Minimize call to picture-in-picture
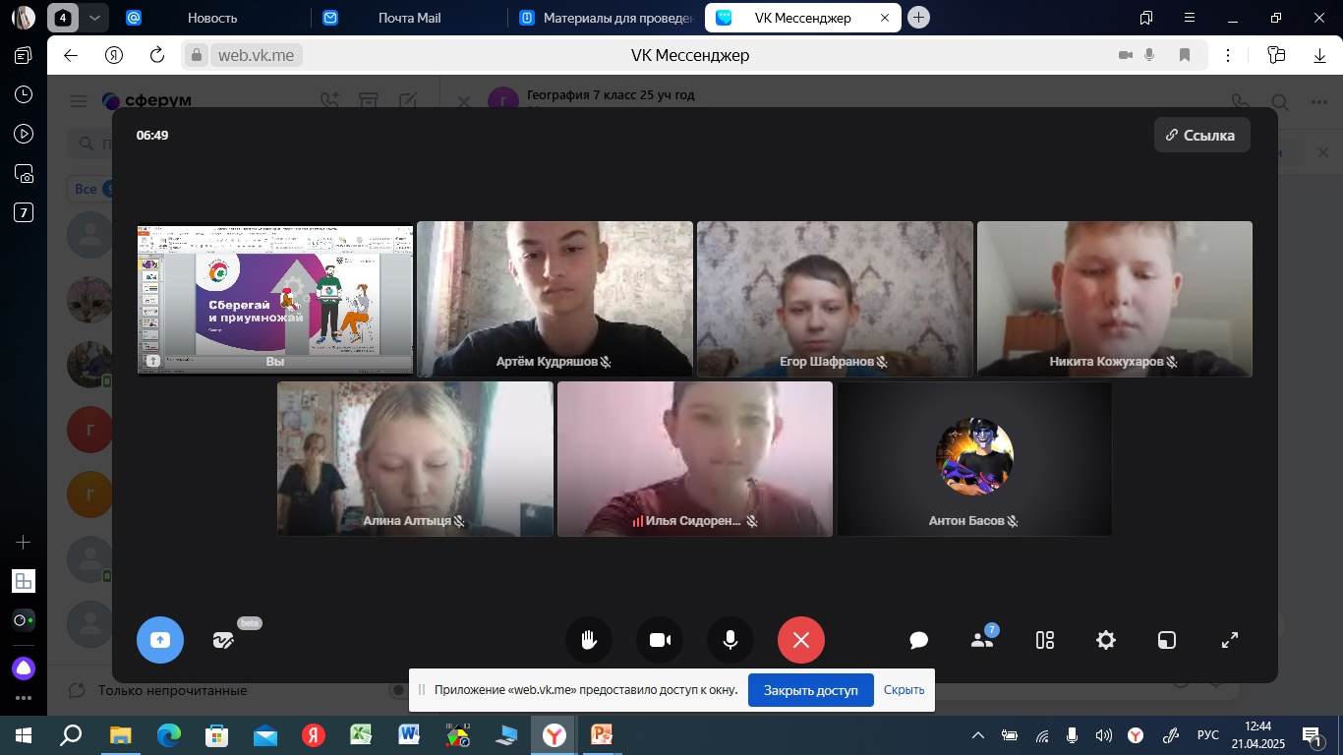Image resolution: width=1343 pixels, height=755 pixels. click(x=1167, y=640)
